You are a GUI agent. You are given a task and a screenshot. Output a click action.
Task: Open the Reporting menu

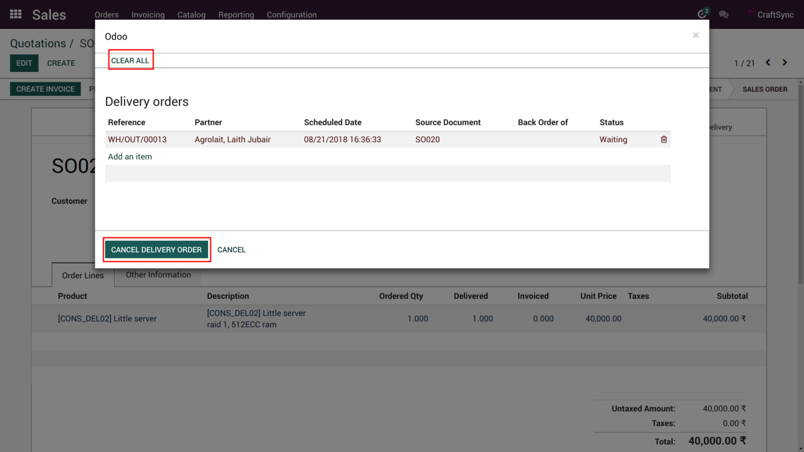point(236,15)
